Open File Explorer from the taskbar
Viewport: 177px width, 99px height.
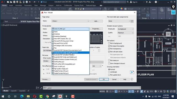click(28, 96)
